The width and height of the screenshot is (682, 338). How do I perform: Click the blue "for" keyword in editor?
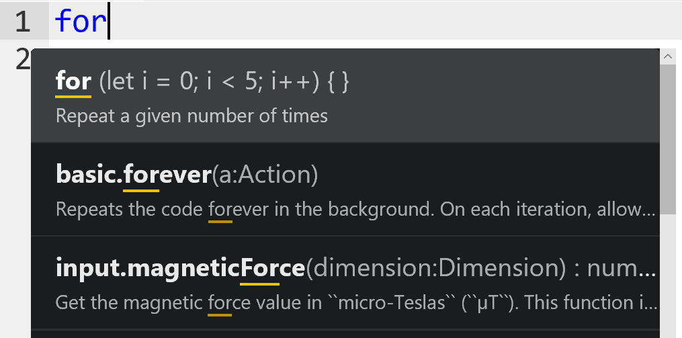tap(81, 22)
